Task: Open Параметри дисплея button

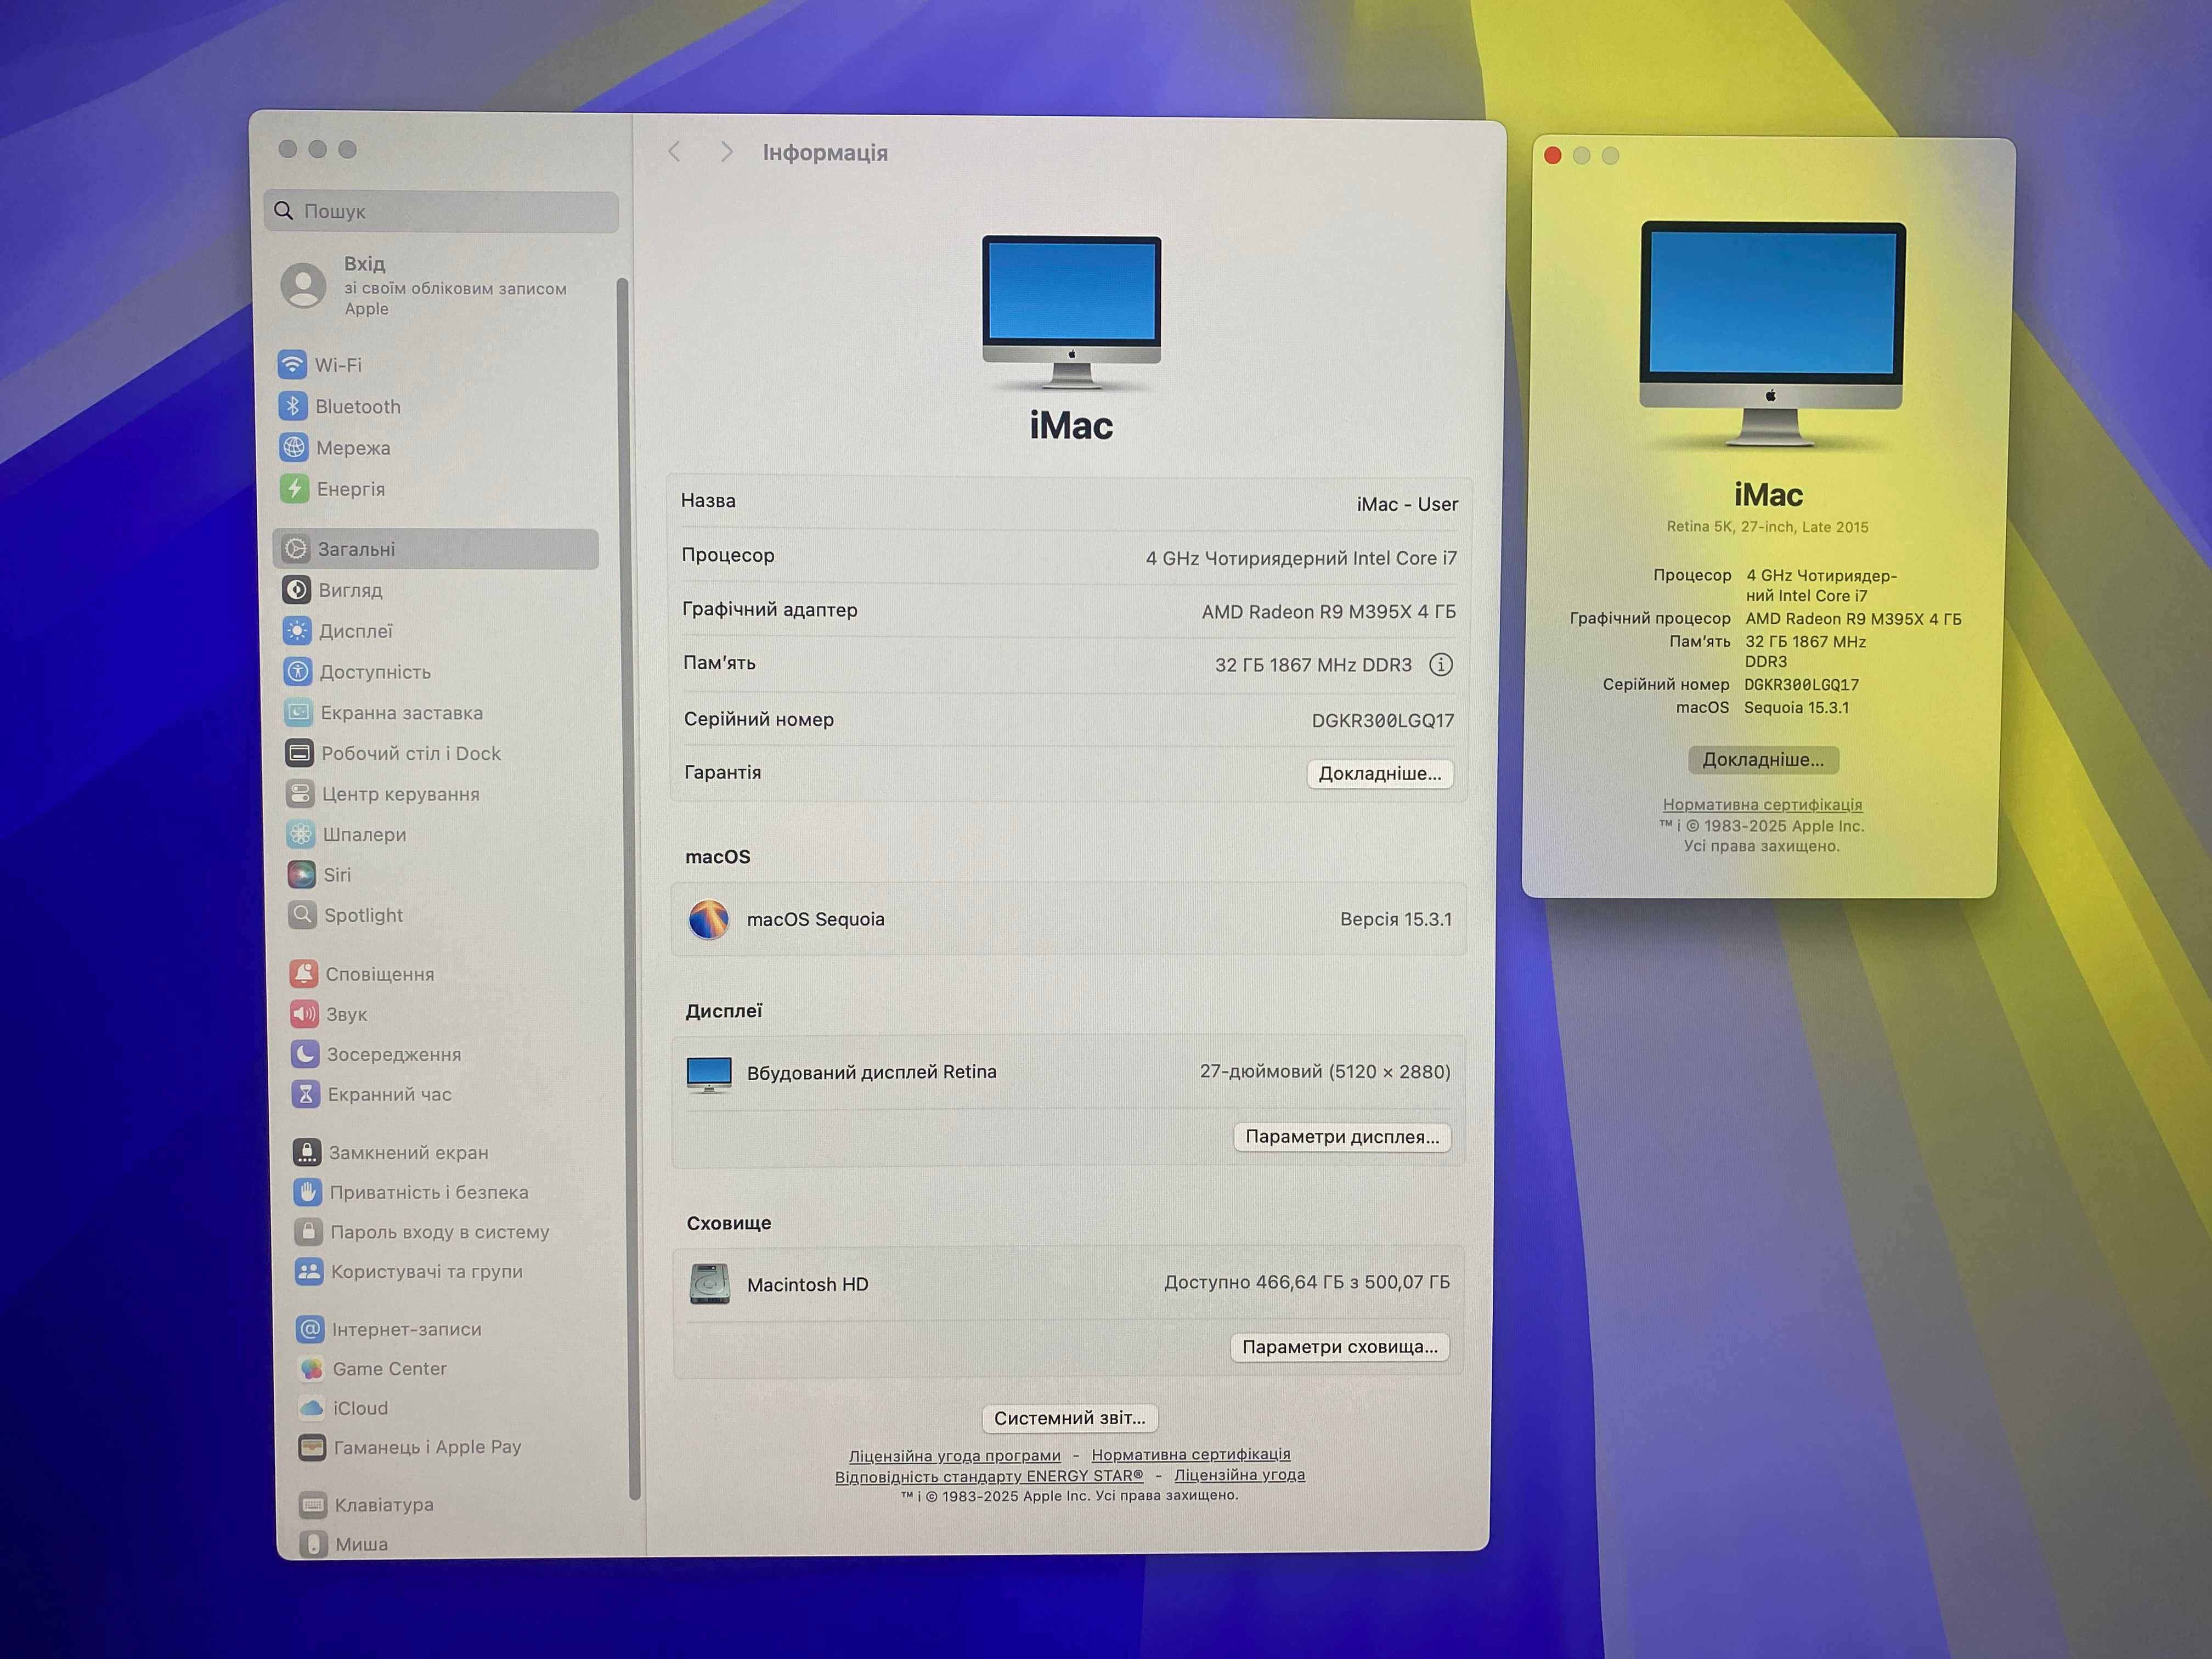Action: pyautogui.click(x=1342, y=1137)
